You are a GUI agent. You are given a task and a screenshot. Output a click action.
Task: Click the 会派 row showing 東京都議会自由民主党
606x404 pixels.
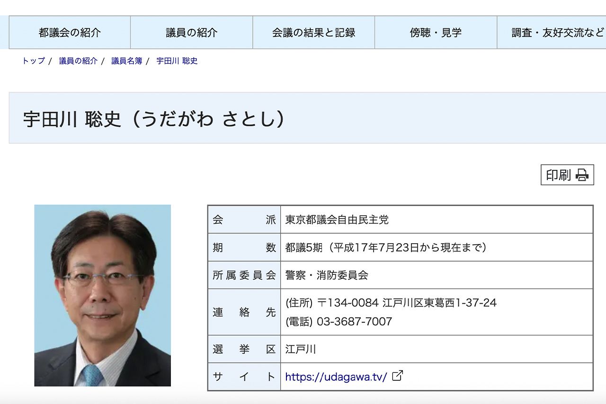[x=338, y=220]
